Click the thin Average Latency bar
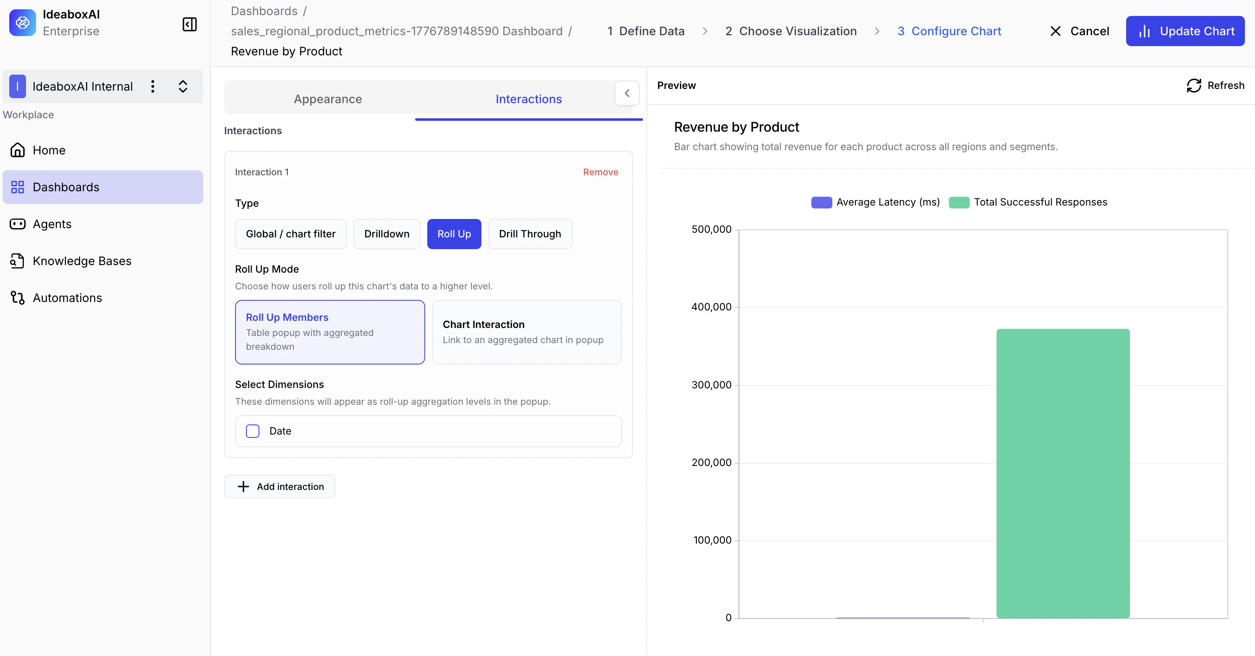This screenshot has width=1255, height=656. pyautogui.click(x=903, y=617)
